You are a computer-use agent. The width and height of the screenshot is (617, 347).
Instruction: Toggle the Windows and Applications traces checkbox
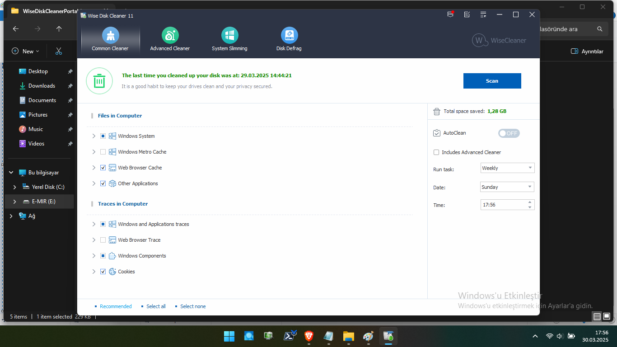pos(103,224)
